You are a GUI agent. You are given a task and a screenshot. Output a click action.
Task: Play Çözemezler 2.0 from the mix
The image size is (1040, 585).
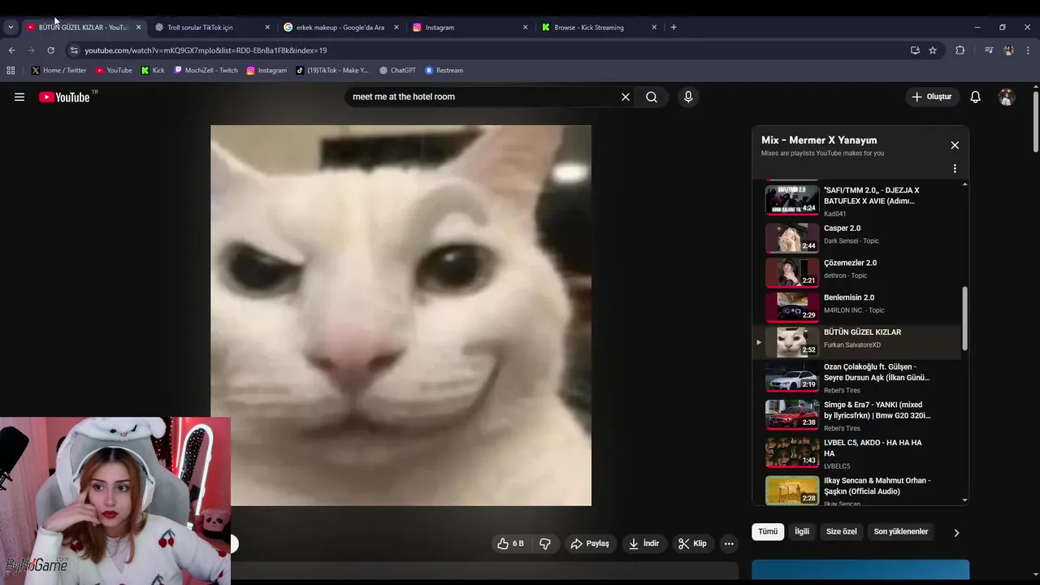pyautogui.click(x=857, y=272)
